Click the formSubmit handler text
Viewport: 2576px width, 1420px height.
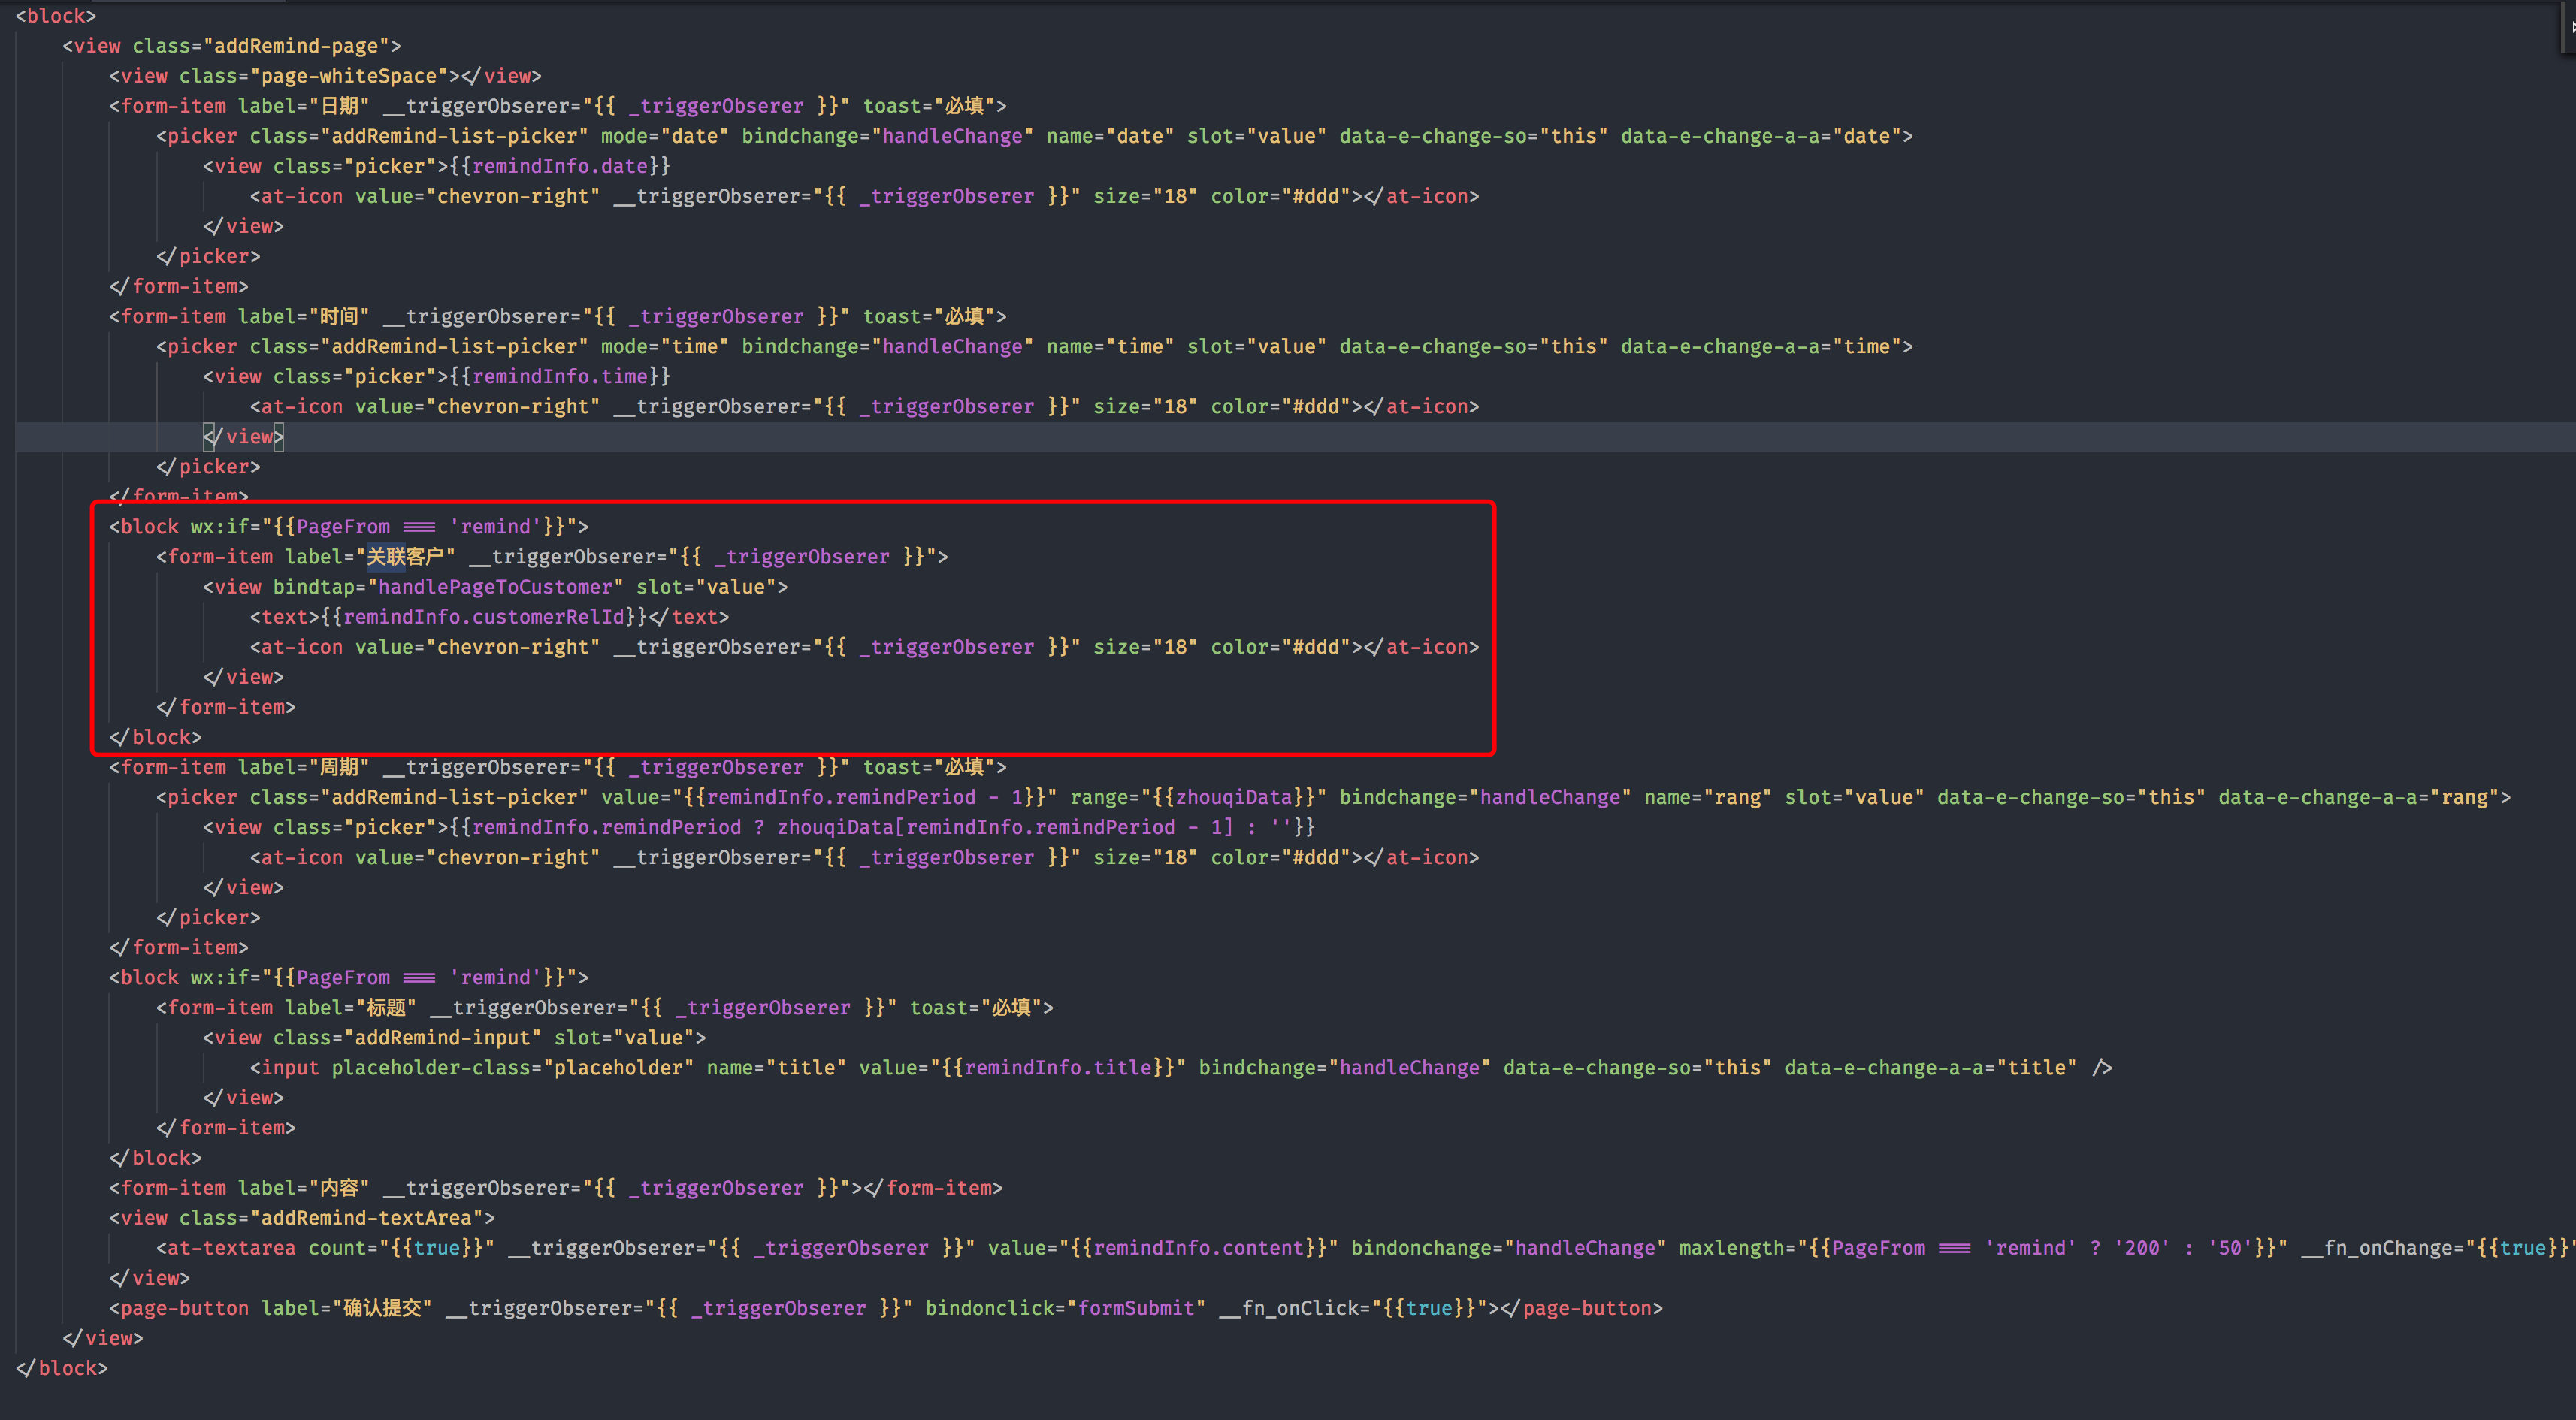[x=1136, y=1308]
